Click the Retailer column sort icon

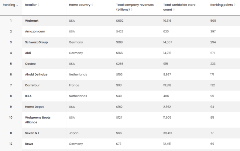(x=38, y=5)
